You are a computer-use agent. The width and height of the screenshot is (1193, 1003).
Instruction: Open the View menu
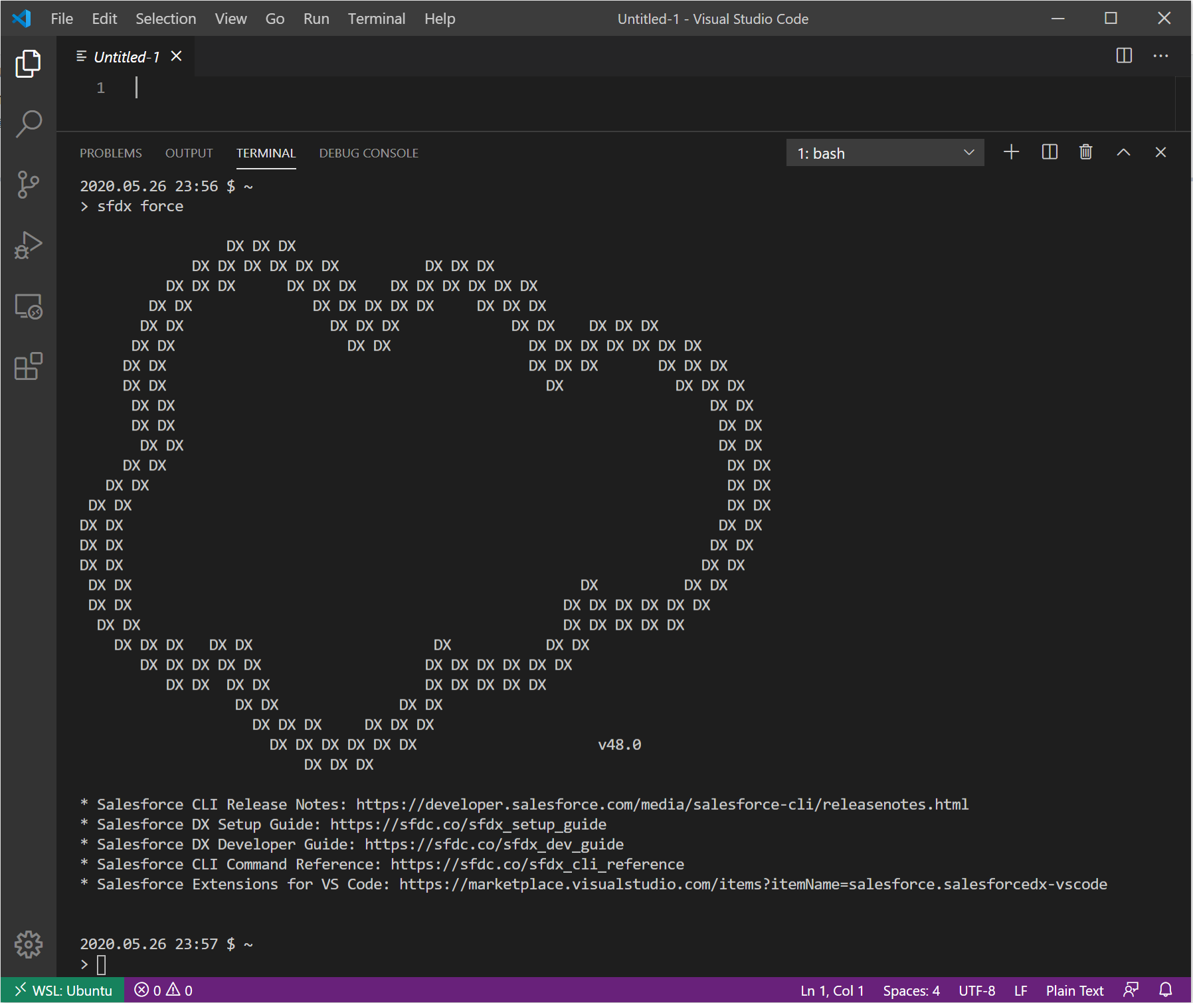tap(230, 19)
